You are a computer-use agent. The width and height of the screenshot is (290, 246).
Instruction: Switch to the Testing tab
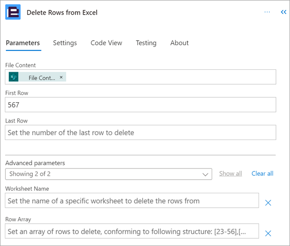pyautogui.click(x=146, y=43)
